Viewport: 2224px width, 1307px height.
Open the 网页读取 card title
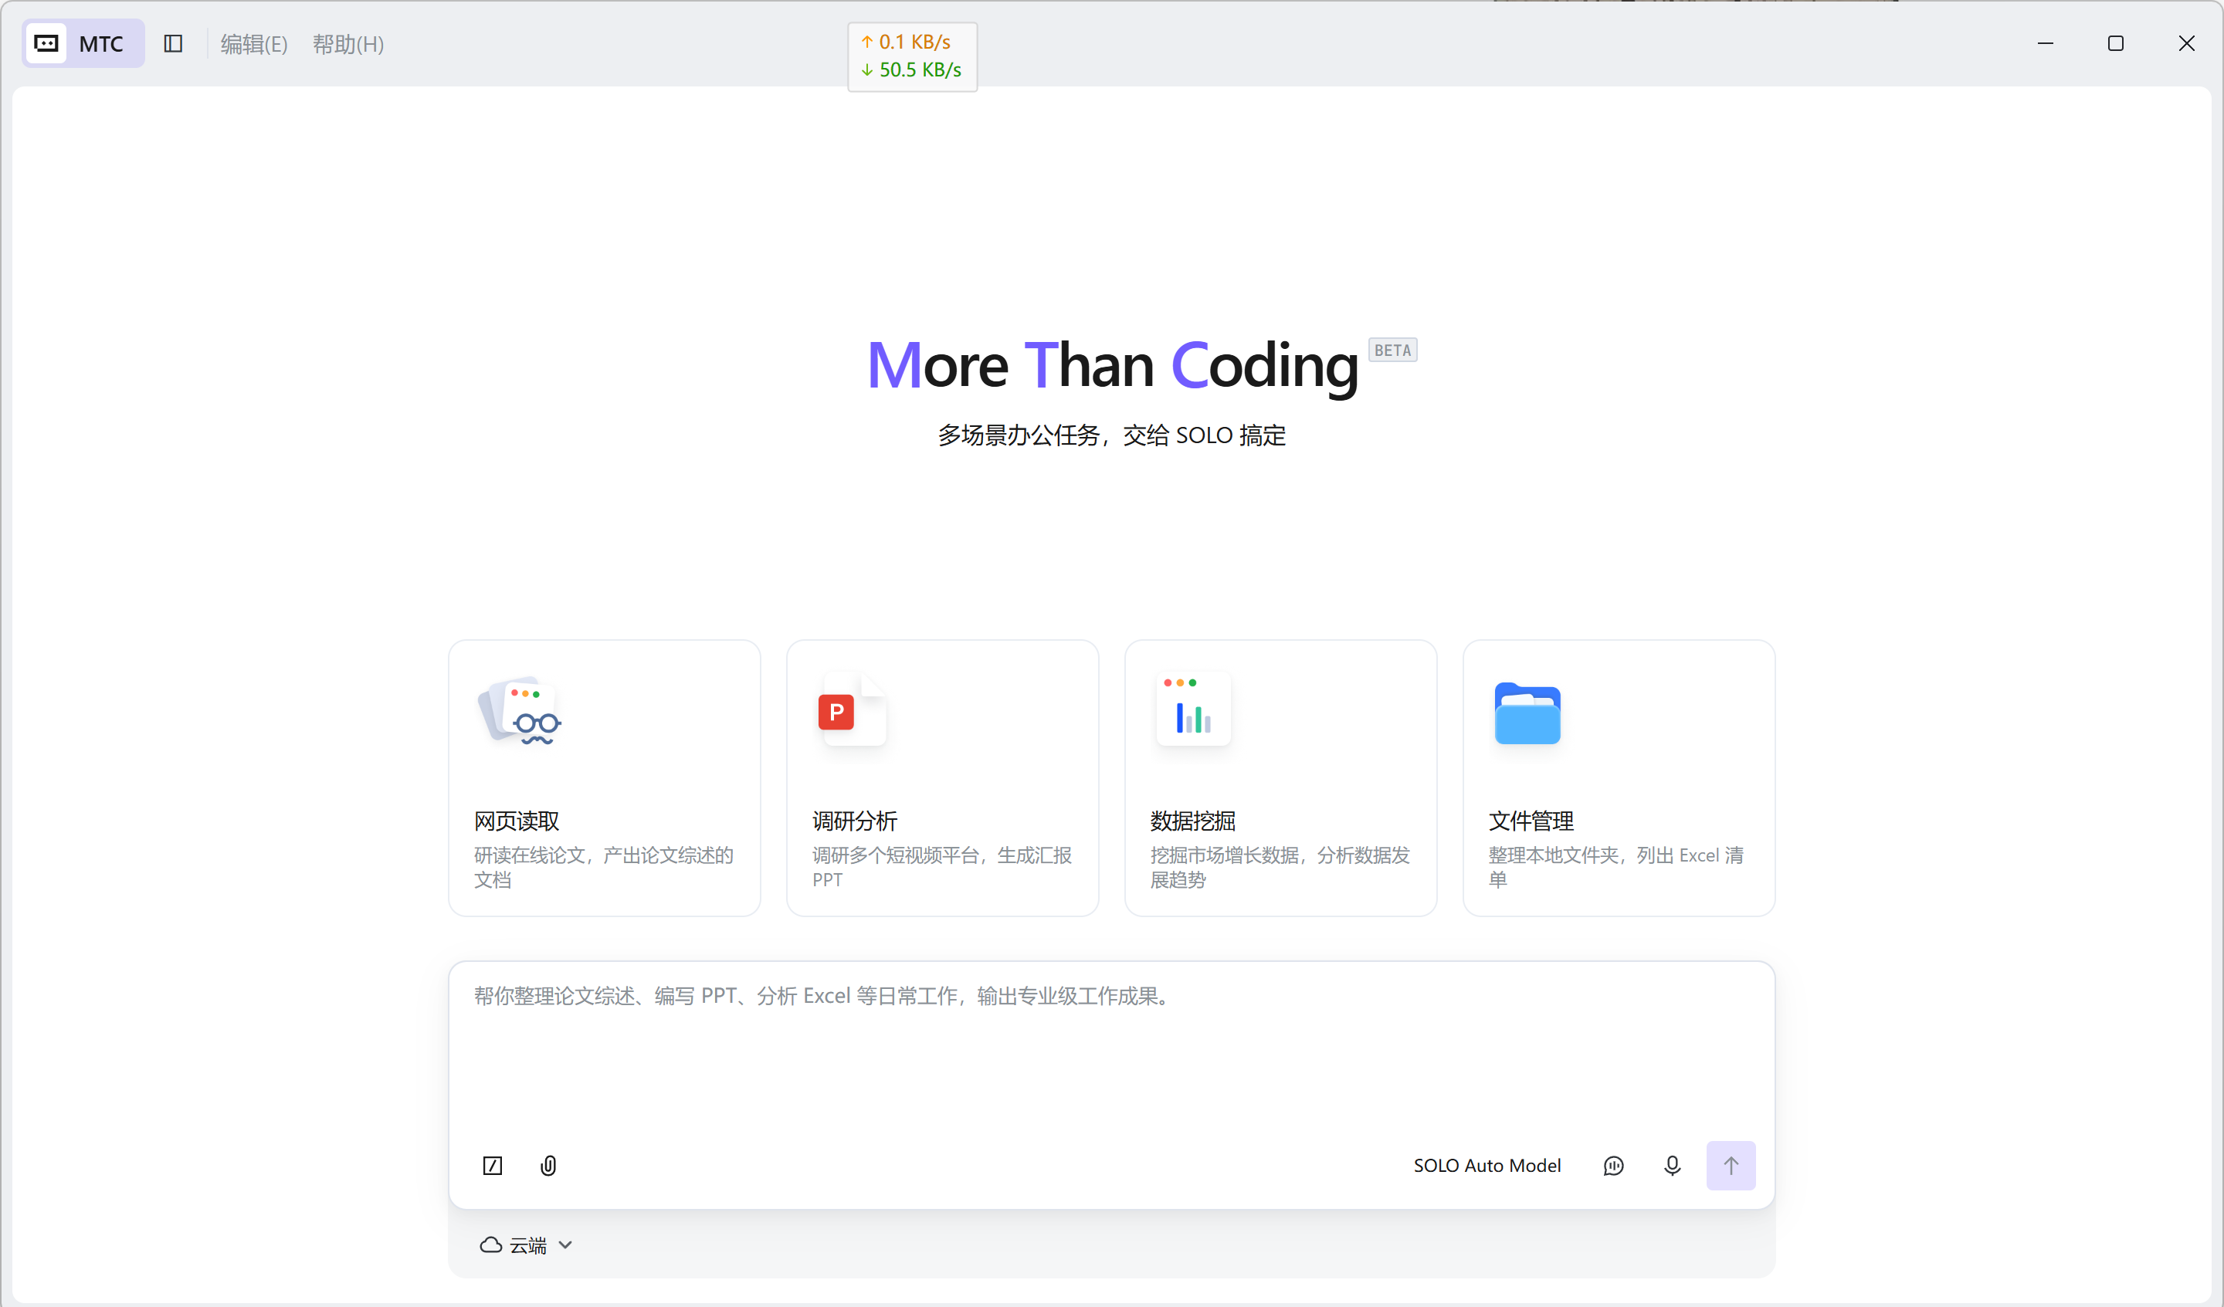pos(517,821)
